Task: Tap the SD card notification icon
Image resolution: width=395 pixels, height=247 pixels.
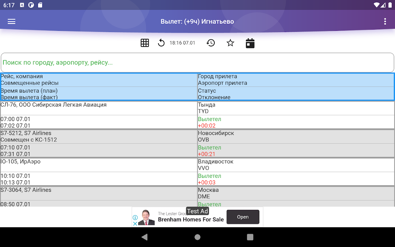Action: pos(40,5)
